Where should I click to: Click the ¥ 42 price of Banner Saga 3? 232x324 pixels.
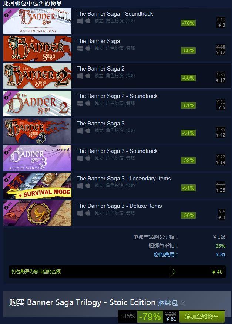221,135
